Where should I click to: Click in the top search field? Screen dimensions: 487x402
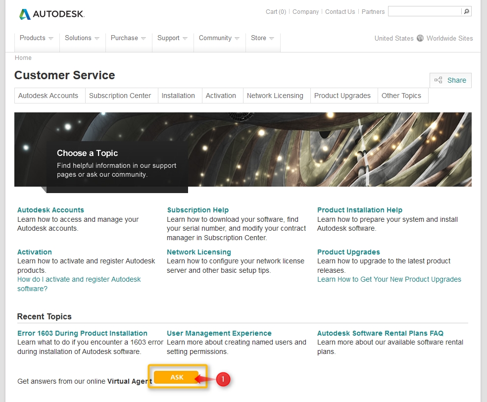424,11
